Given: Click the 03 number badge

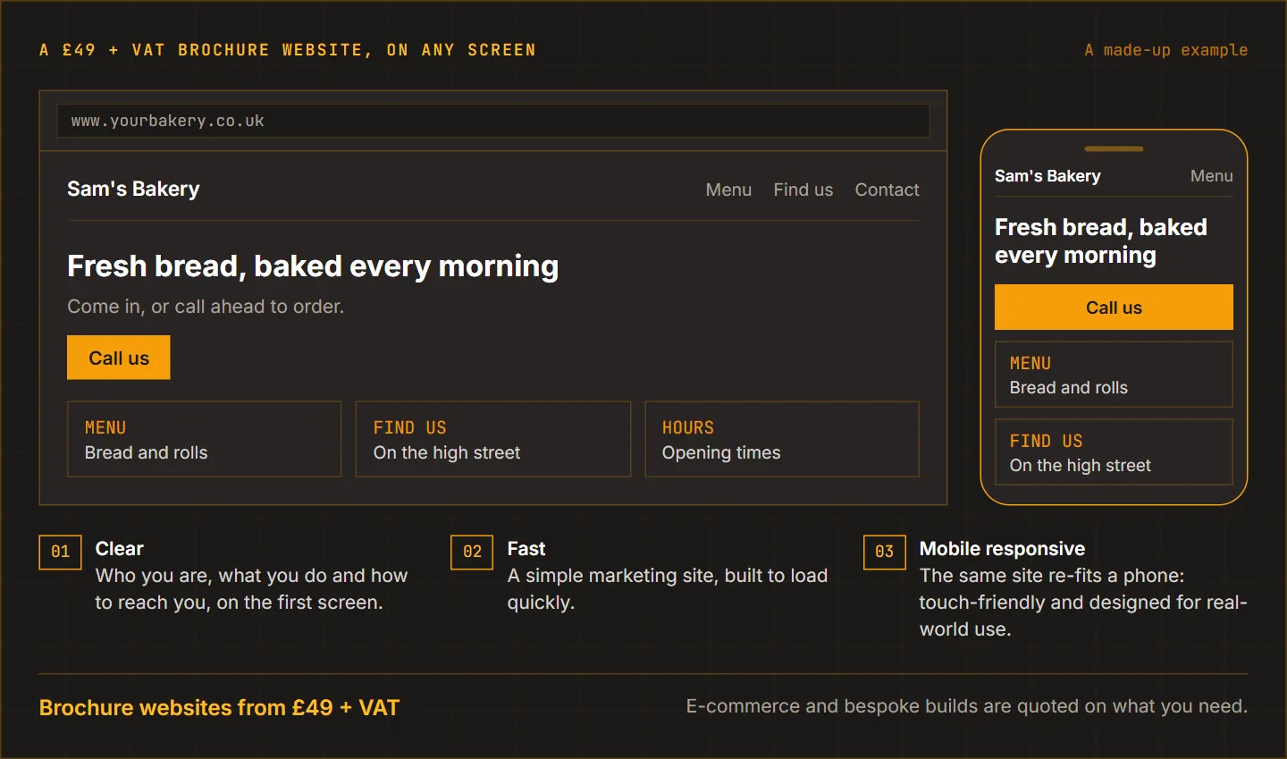Looking at the screenshot, I should click(x=884, y=552).
